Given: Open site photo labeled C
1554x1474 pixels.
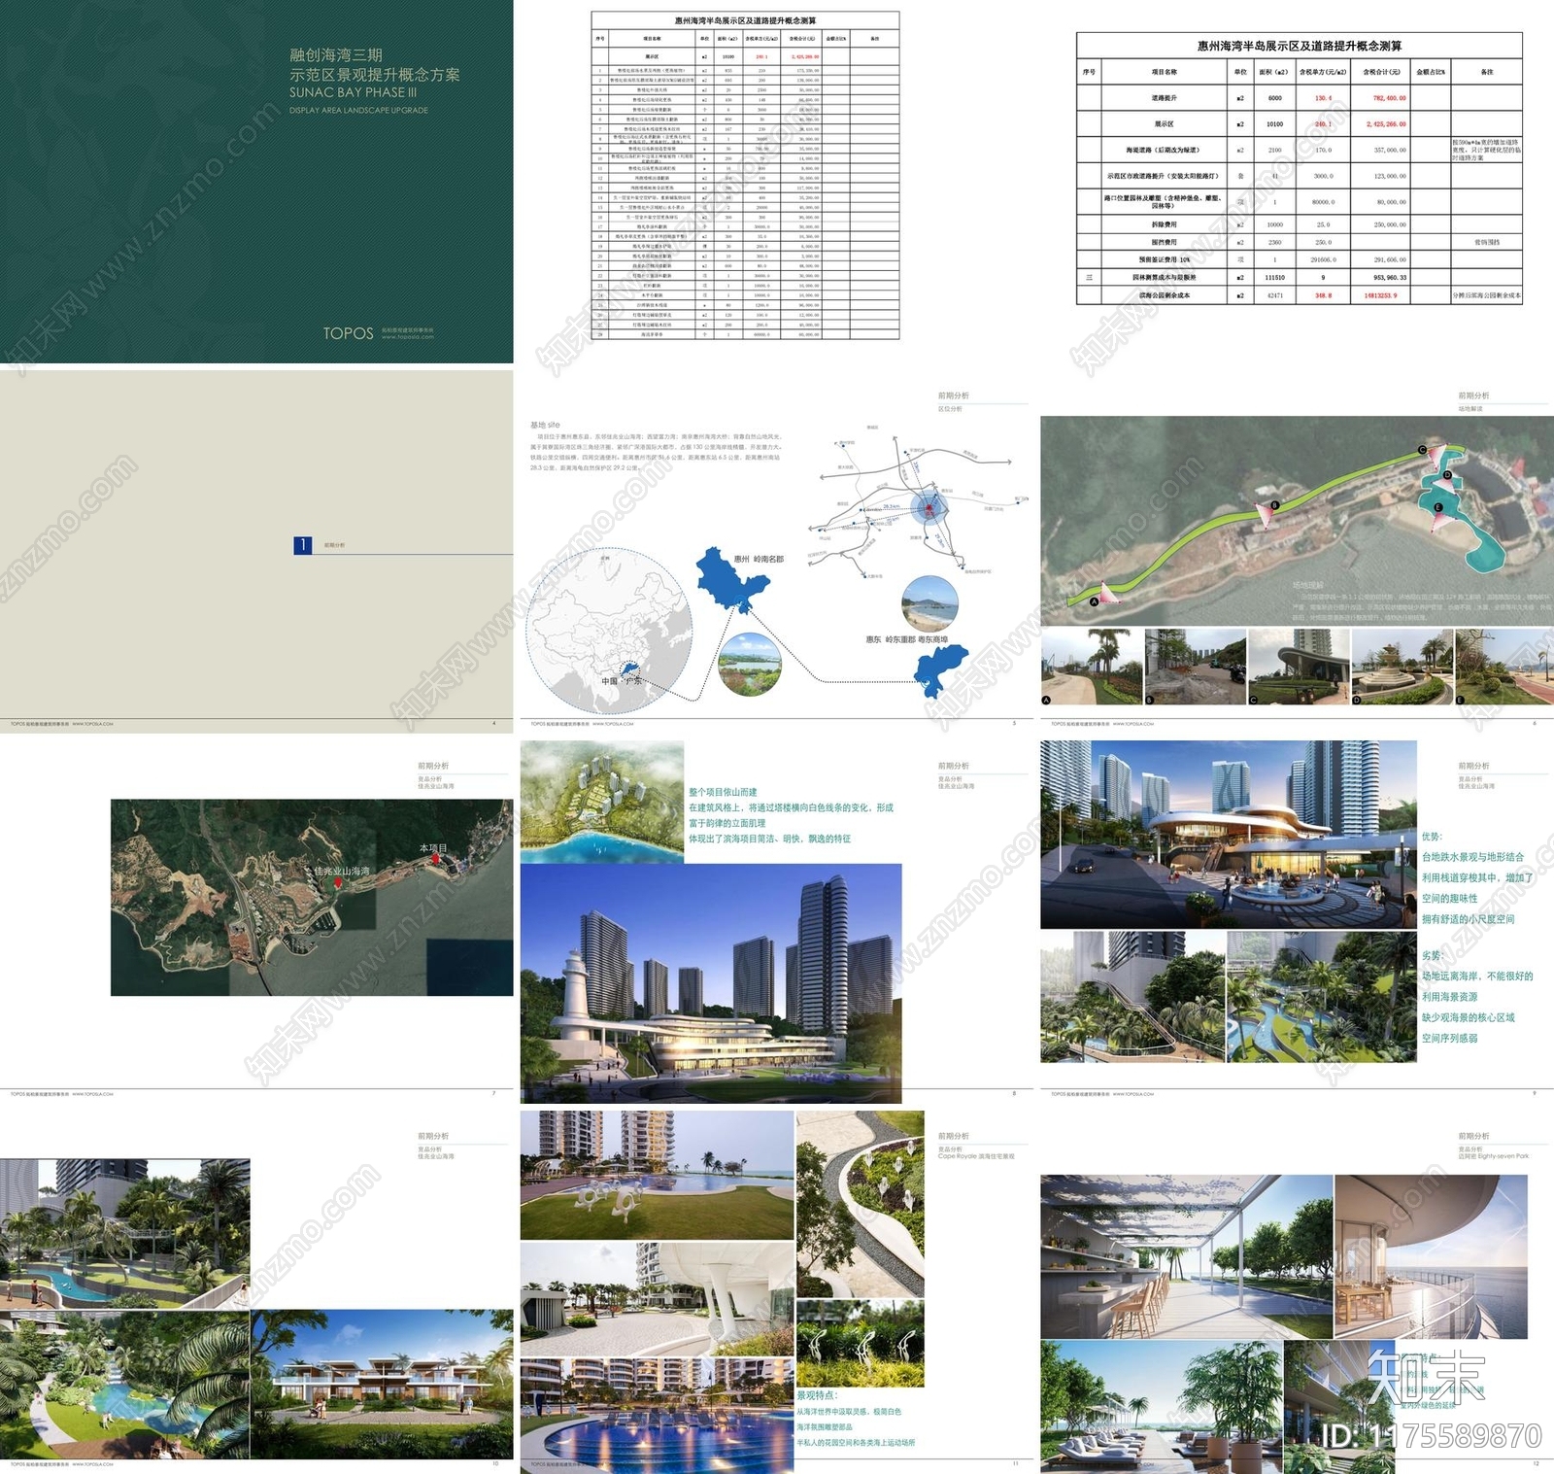Looking at the screenshot, I should pos(1299,667).
